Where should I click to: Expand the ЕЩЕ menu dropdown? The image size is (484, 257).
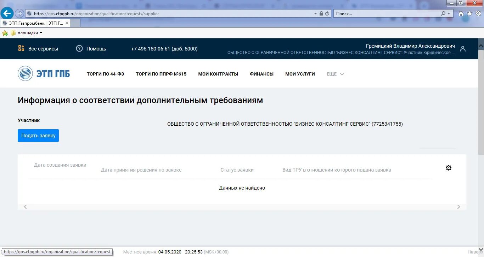pyautogui.click(x=335, y=74)
